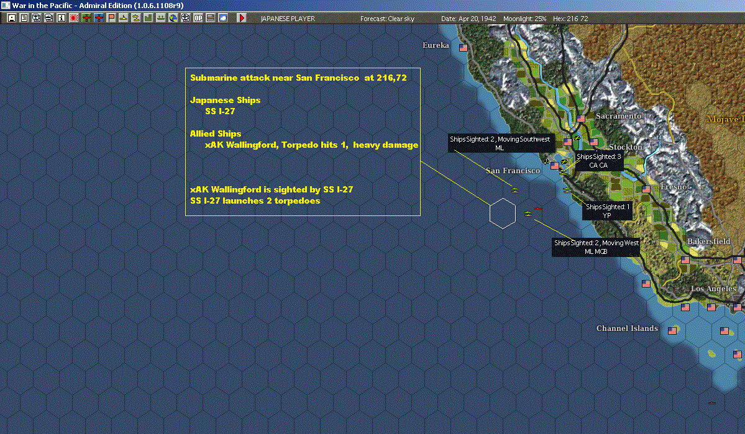Click the red play arrow to continue
745x434 pixels.
(x=241, y=18)
